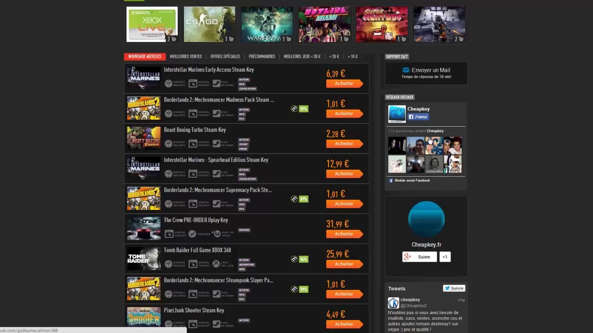The height and width of the screenshot is (333, 593).
Task: Open the Tweets heading link
Action: [397, 289]
